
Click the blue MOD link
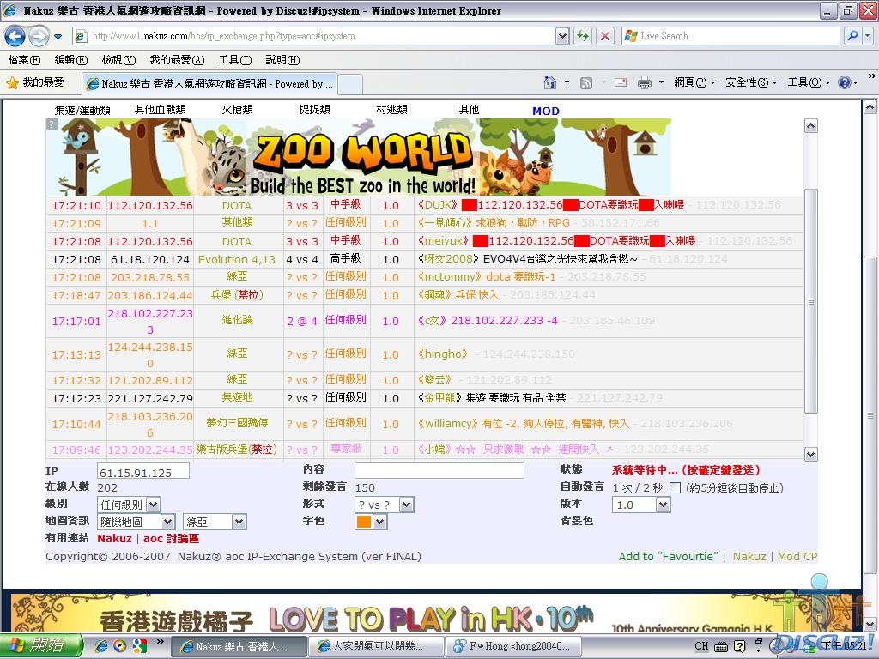pos(546,111)
